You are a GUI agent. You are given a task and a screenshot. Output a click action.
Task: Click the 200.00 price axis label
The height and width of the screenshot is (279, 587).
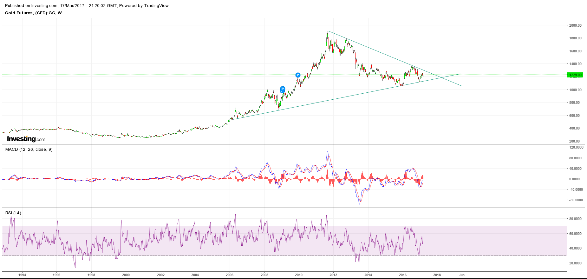[x=574, y=141]
